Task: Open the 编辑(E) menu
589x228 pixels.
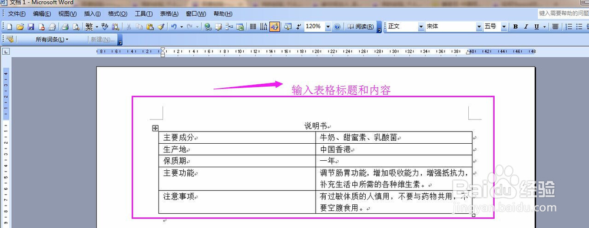Action: [42, 14]
